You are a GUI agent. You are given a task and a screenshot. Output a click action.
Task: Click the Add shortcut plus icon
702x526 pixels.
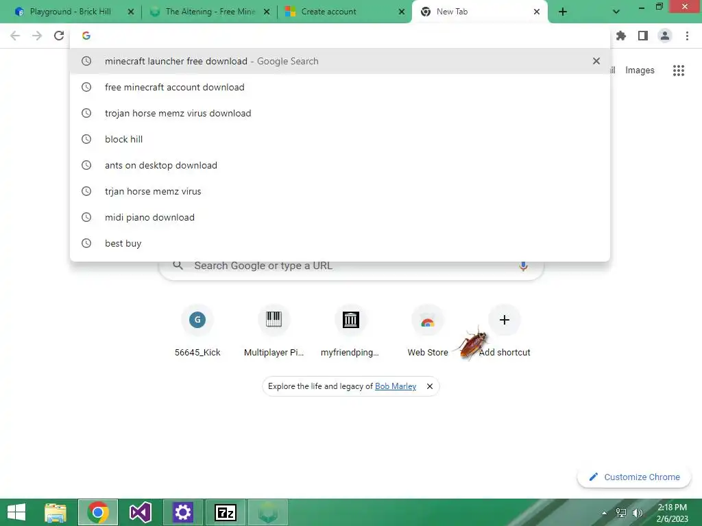click(505, 320)
